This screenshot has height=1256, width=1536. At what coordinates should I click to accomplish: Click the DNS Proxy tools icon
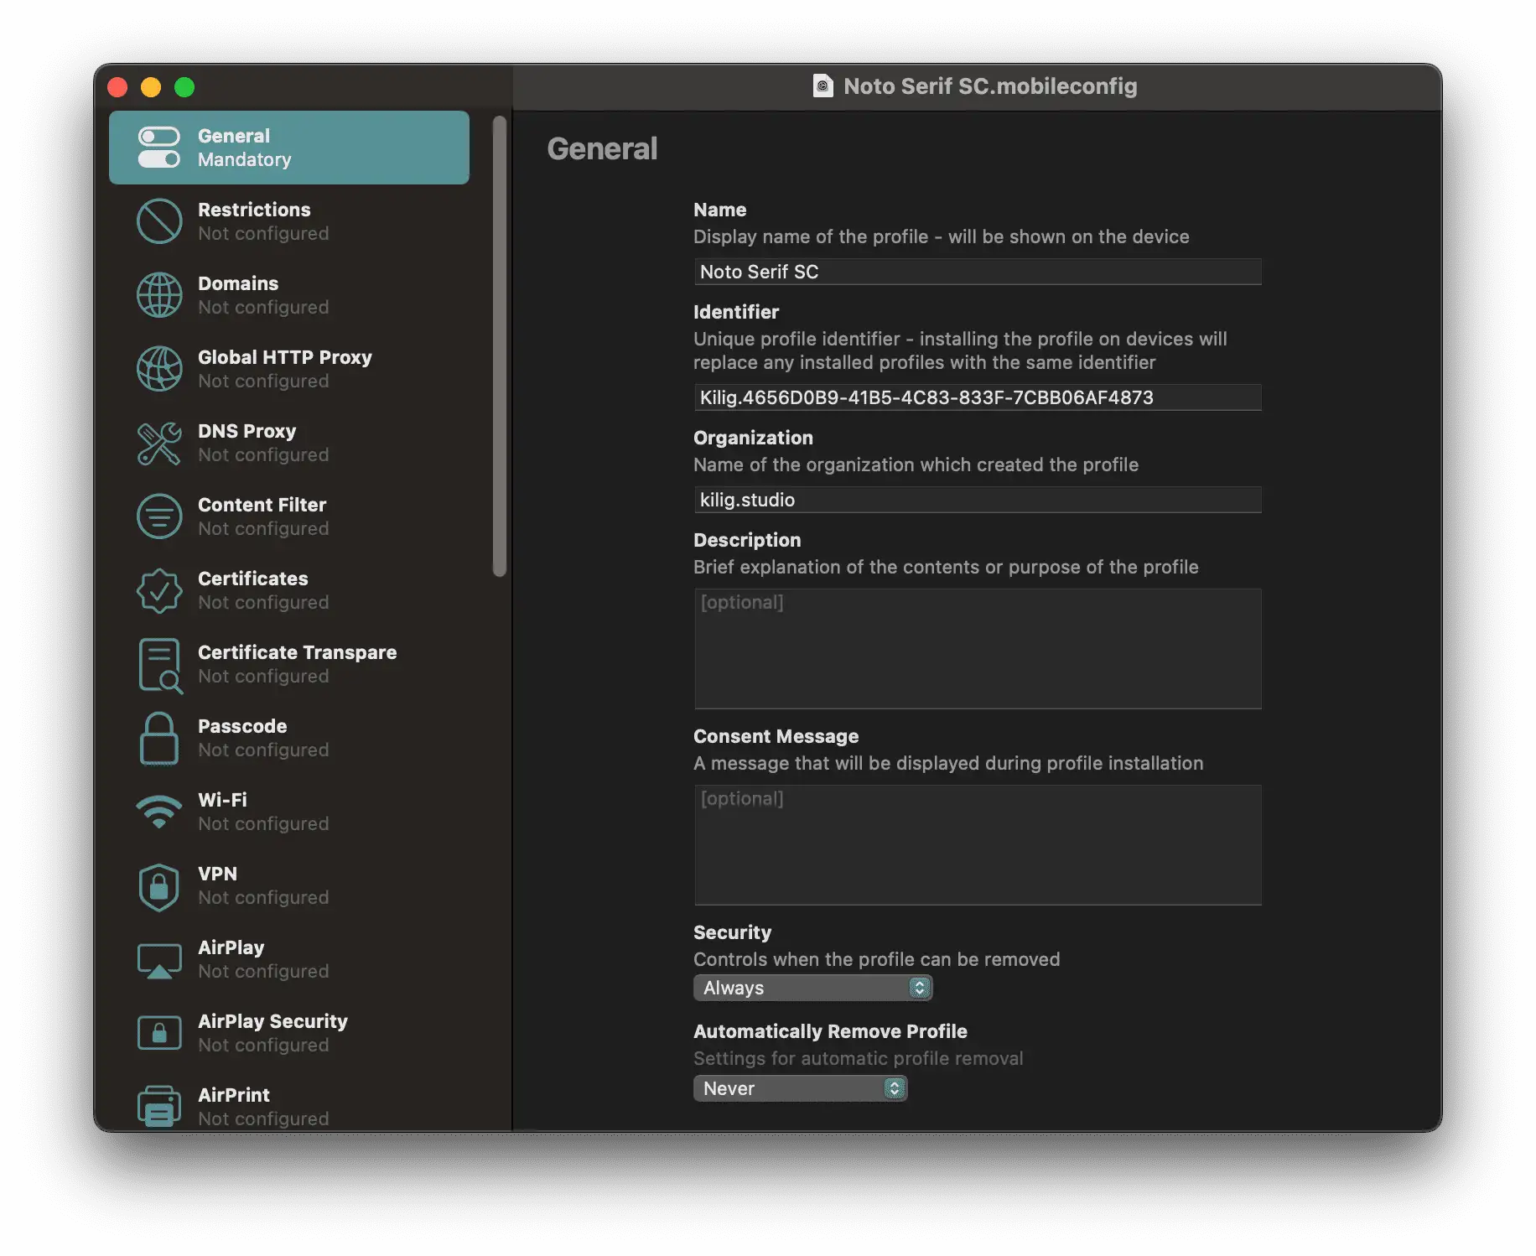159,443
